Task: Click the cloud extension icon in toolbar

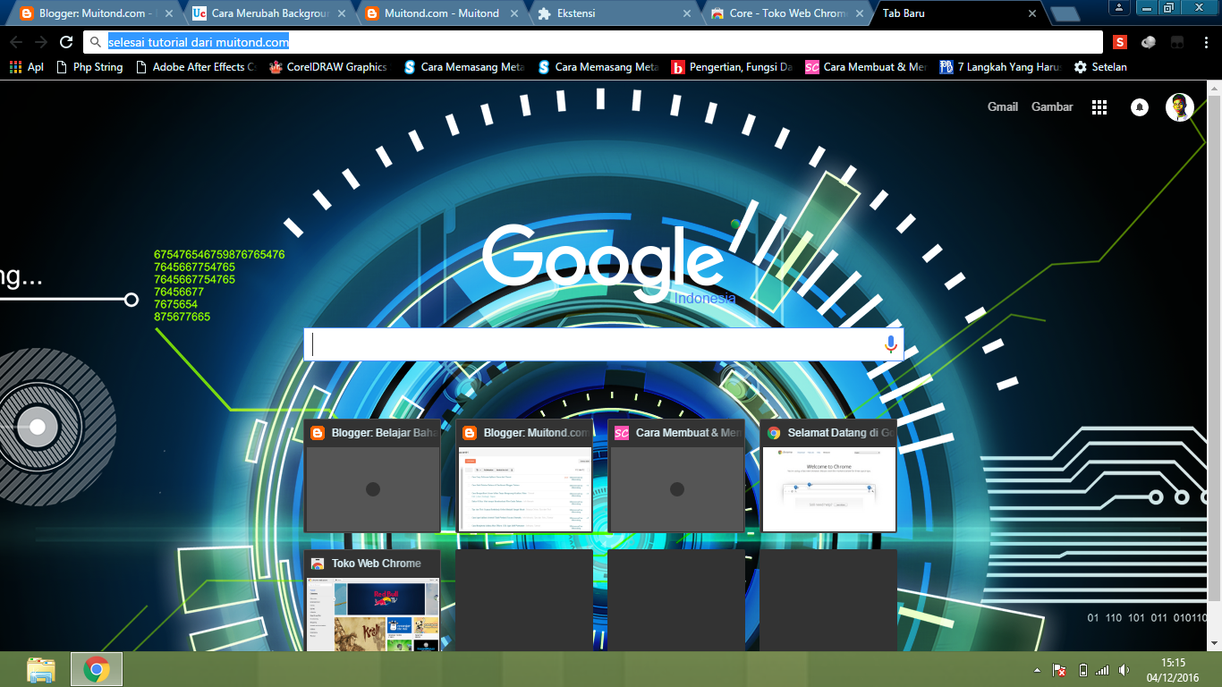Action: pyautogui.click(x=1149, y=42)
